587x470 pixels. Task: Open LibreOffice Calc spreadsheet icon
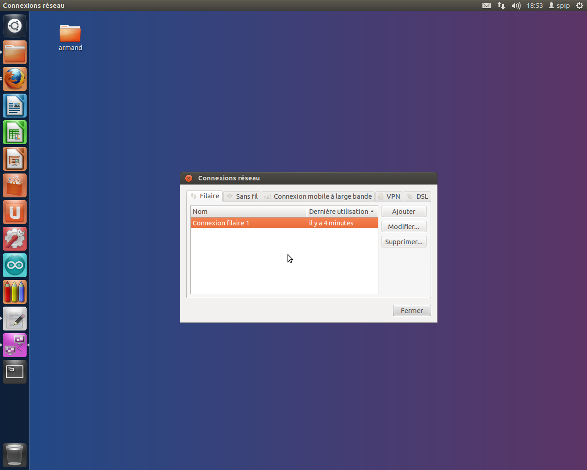(x=15, y=133)
